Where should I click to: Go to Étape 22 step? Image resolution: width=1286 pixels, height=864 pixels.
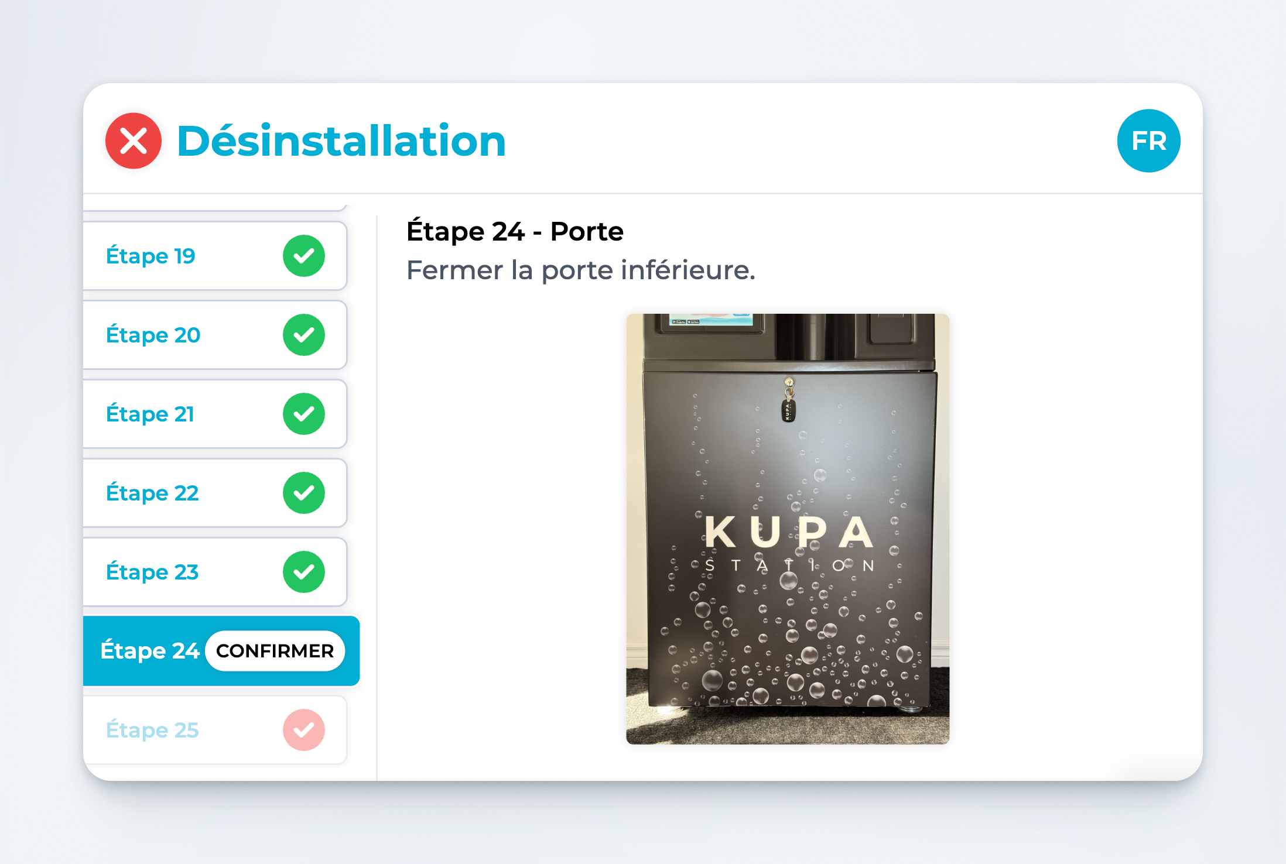coord(153,493)
